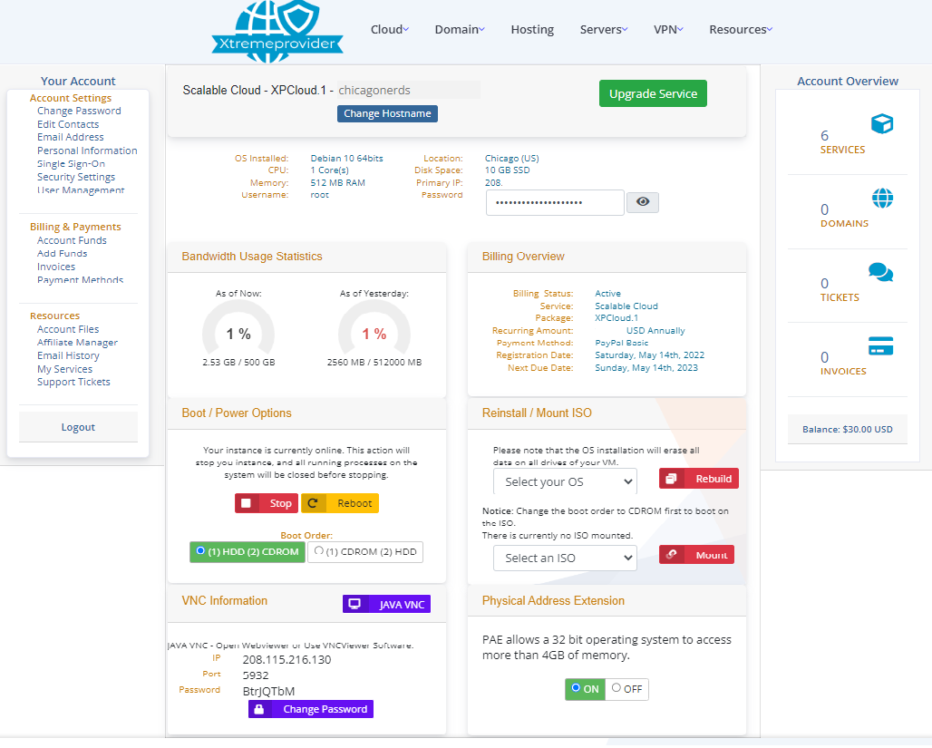
Task: Click the Change Password lock icon
Action: coord(259,709)
